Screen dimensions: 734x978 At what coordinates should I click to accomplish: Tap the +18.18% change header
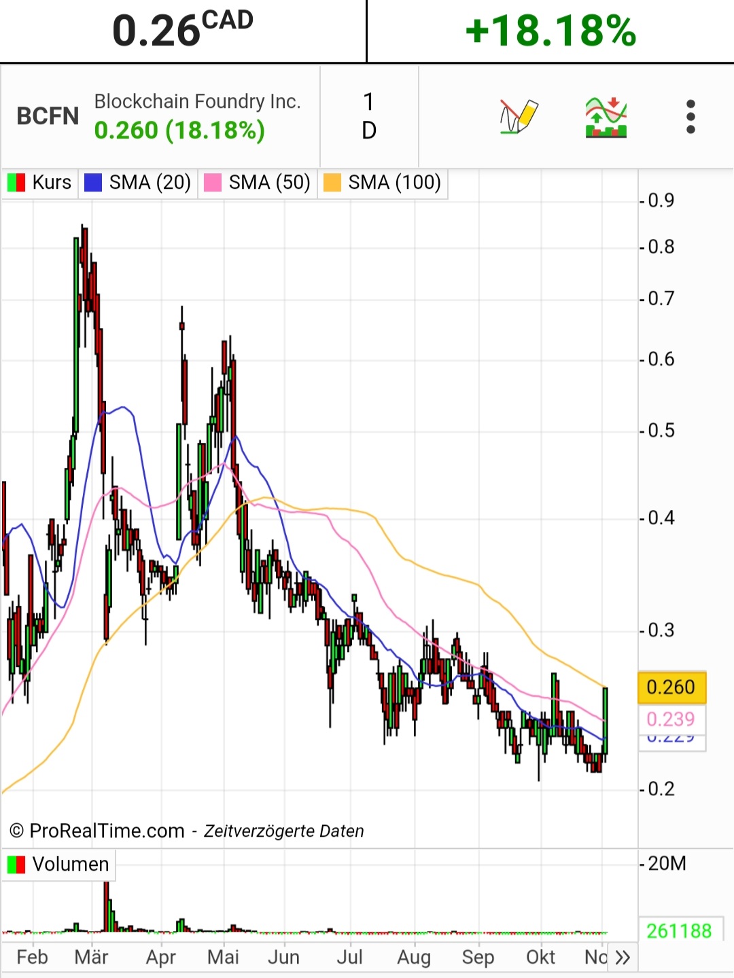tap(550, 31)
